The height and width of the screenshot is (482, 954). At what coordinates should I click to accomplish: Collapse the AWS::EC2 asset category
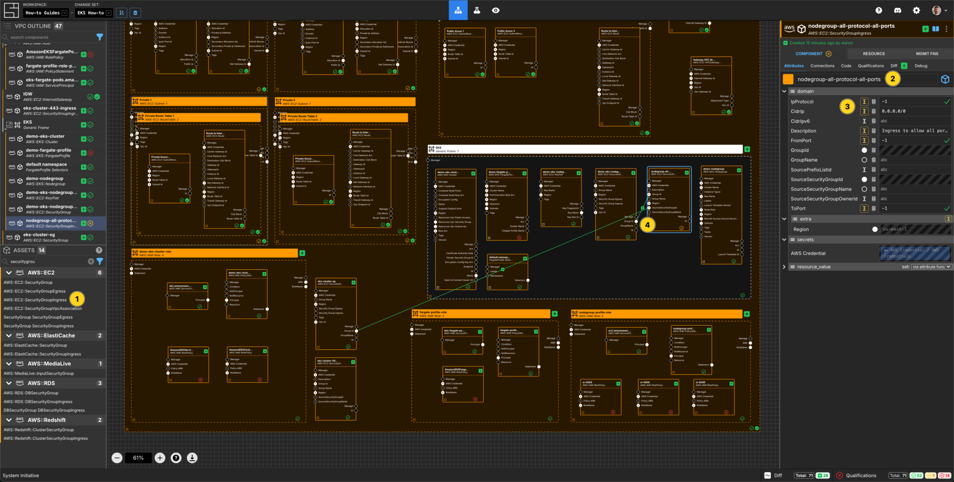point(9,273)
